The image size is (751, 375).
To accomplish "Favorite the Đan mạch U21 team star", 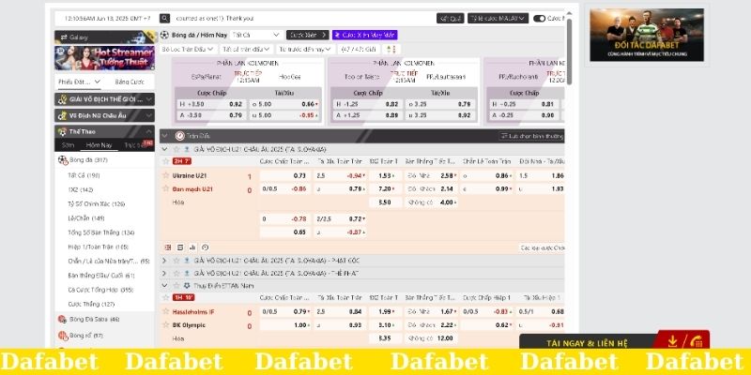I will 166,189.
